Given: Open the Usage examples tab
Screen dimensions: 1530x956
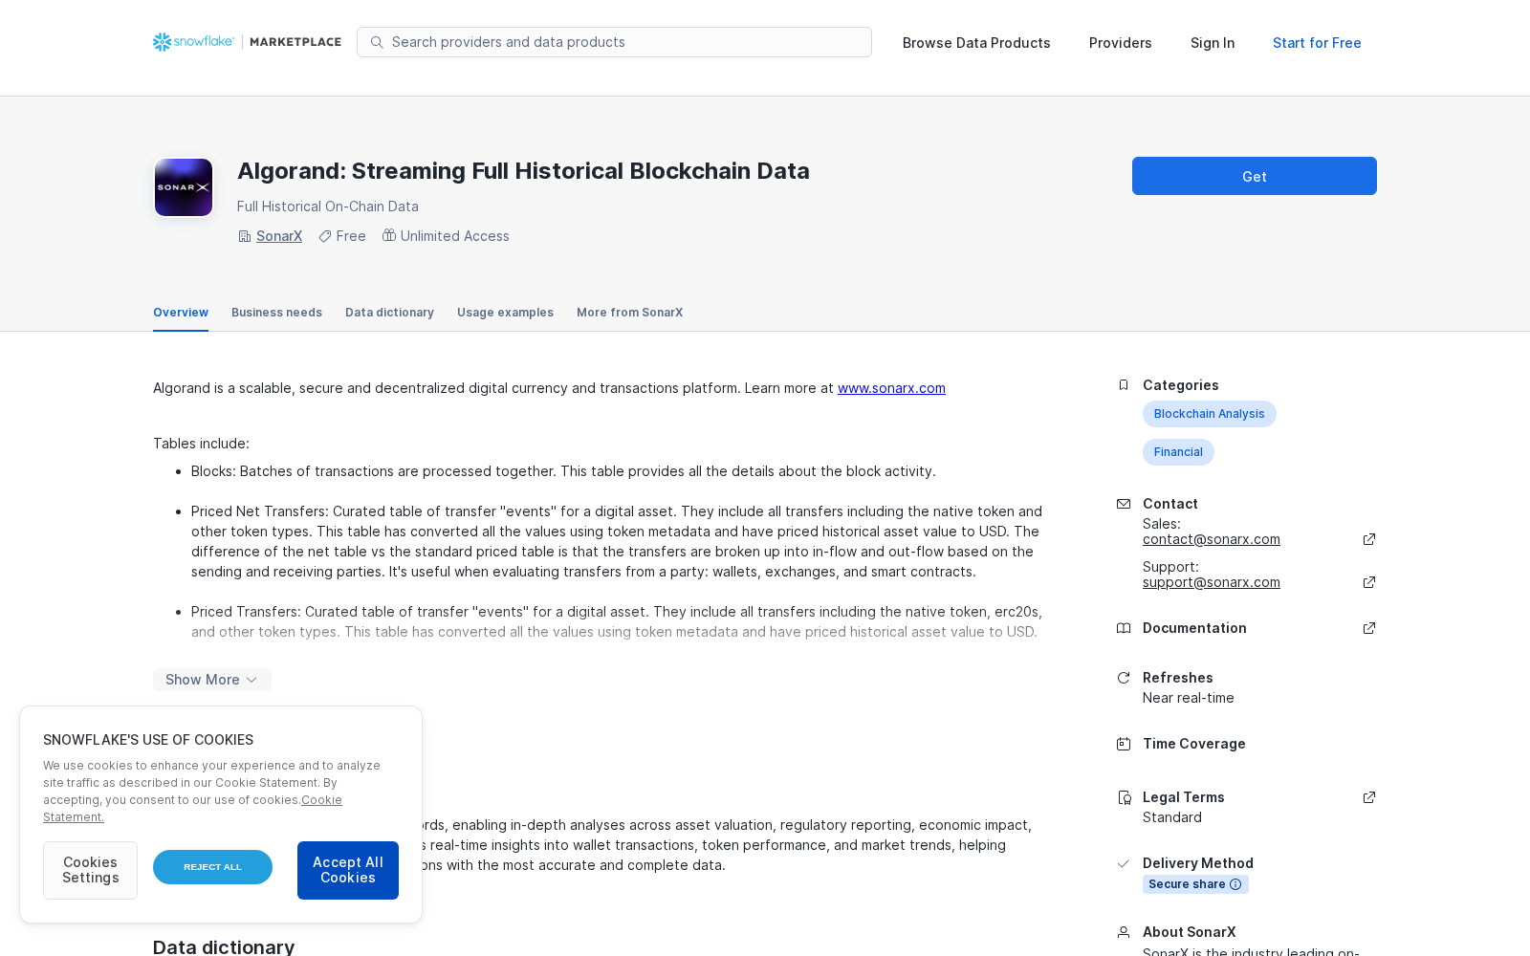Looking at the screenshot, I should point(505,313).
